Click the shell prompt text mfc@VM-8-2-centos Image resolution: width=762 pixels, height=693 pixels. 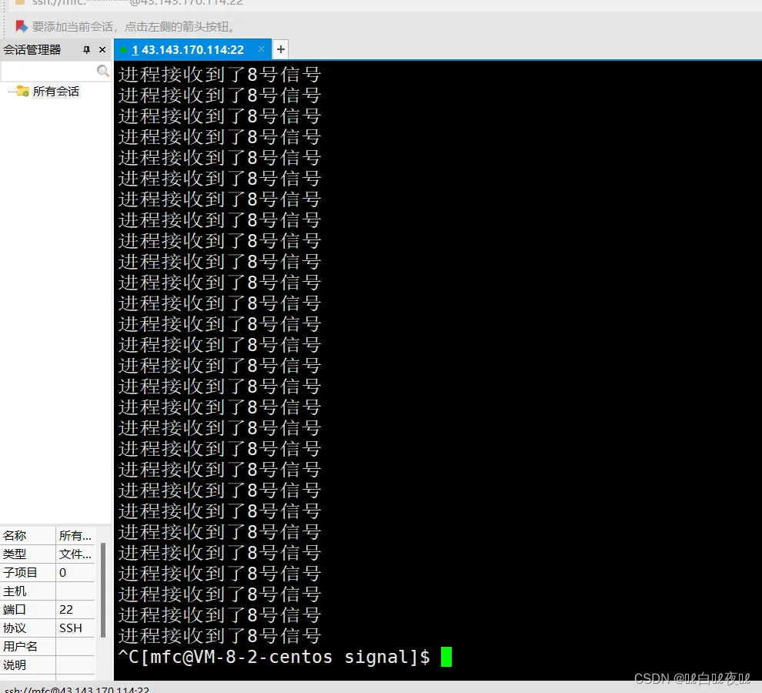(241, 657)
